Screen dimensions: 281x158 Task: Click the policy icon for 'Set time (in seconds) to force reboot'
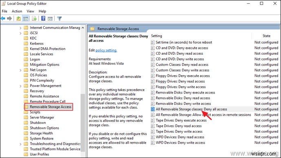tap(153, 42)
